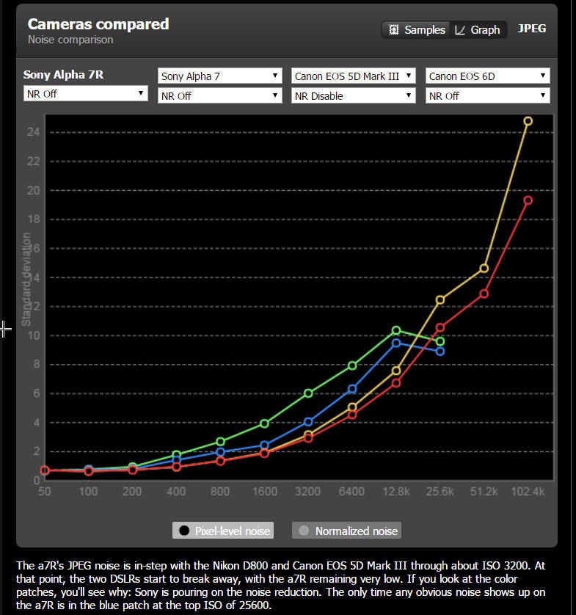This screenshot has height=615, width=576.
Task: Click yellow data point at ISO 25.6k
Action: point(440,300)
